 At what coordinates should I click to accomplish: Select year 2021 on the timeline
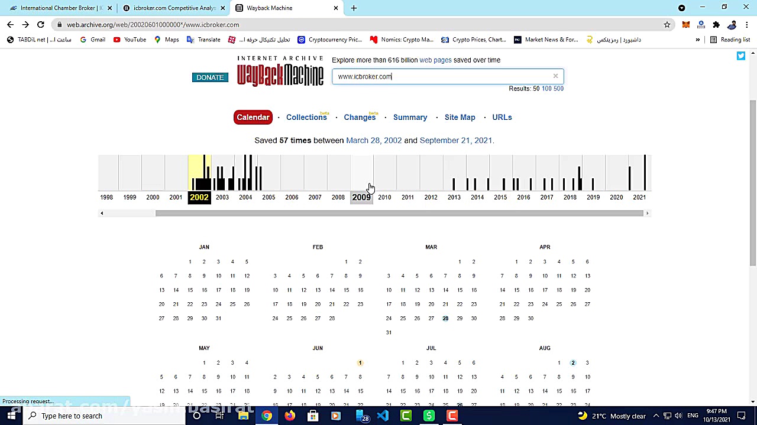click(639, 197)
